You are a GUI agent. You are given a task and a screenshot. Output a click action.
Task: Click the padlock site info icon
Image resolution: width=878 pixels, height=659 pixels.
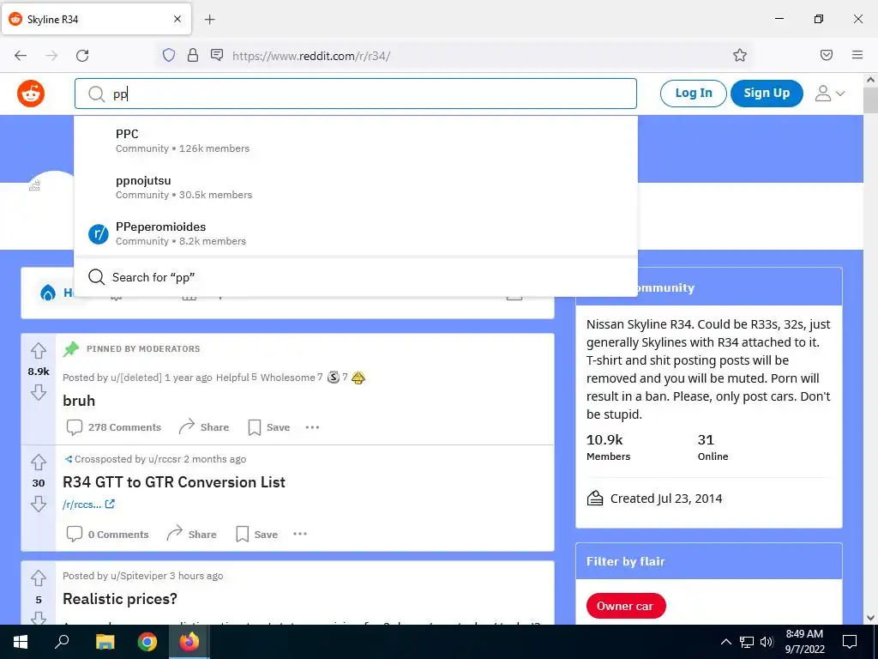pyautogui.click(x=193, y=55)
